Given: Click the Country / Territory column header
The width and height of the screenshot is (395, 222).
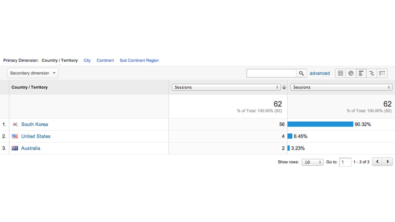Looking at the screenshot, I should 29,87.
